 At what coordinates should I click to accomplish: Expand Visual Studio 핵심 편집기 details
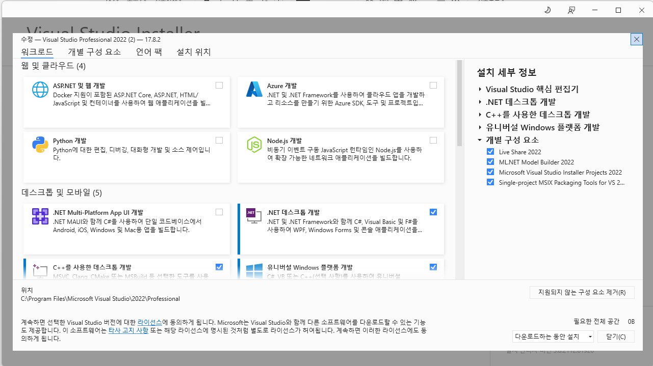point(480,89)
